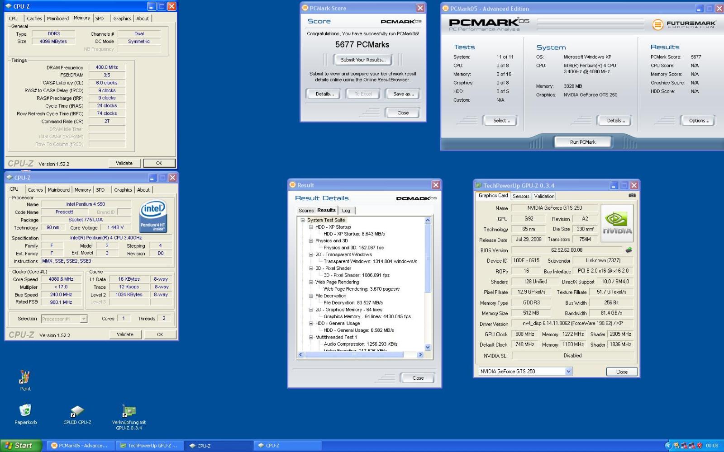Select 'Graphics Memory - 64 lines: 4430.045 fps' row
Image resolution: width=724 pixels, height=452 pixels.
click(x=367, y=317)
